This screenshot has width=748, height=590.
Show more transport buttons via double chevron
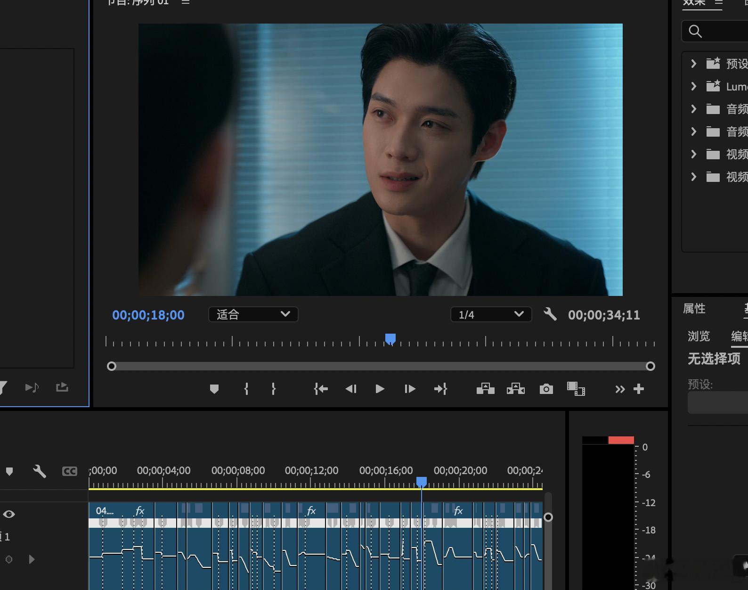click(x=620, y=389)
